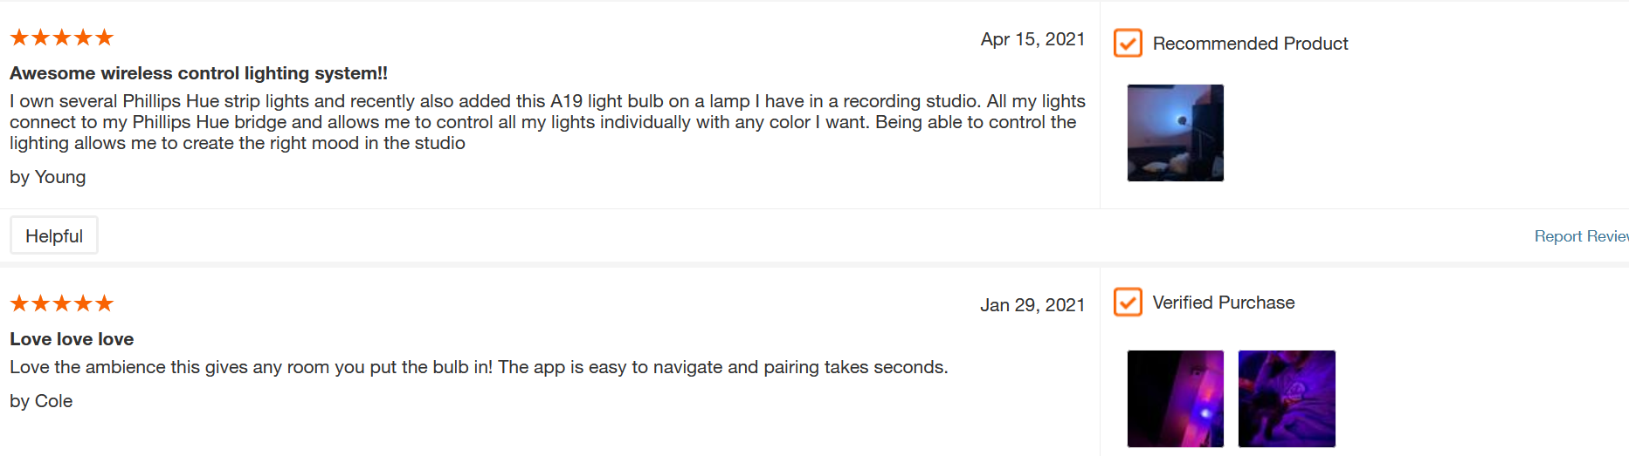1629x456 pixels.
Task: Click the last orange star in Young's rating
Action: (105, 37)
